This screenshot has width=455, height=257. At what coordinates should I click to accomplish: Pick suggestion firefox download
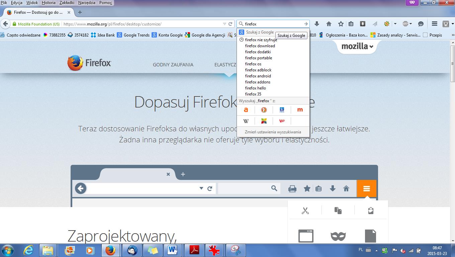(273, 46)
